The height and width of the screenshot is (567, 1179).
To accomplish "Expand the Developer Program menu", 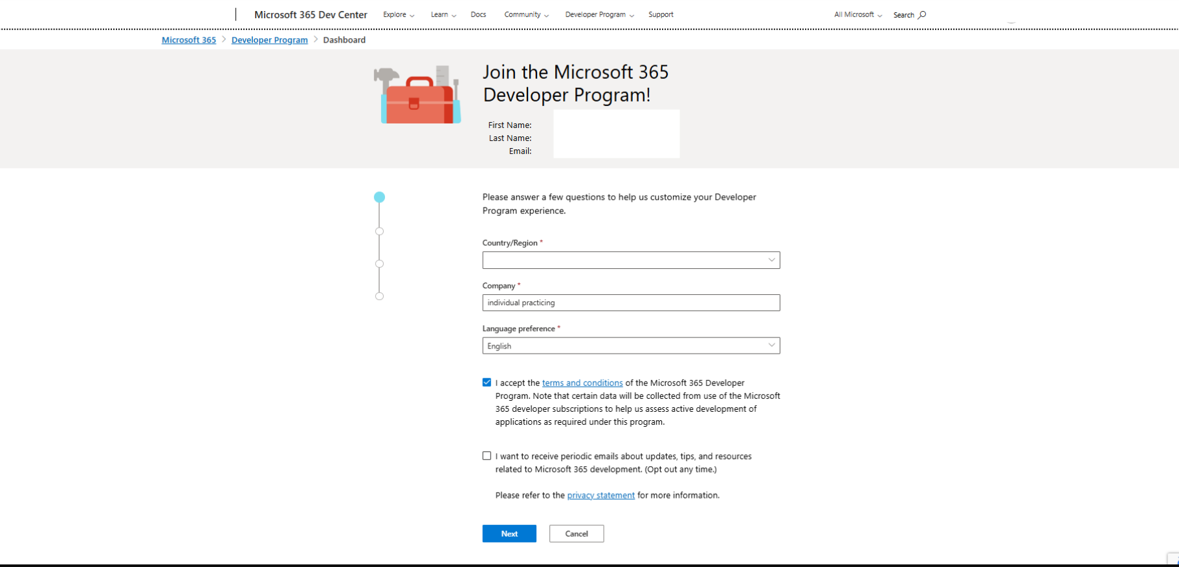I will tap(599, 14).
